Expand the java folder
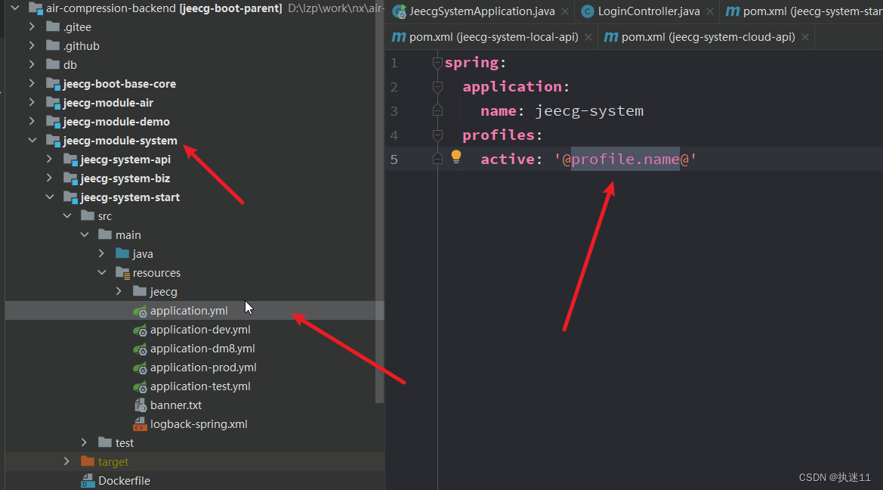The height and width of the screenshot is (490, 883). point(101,254)
